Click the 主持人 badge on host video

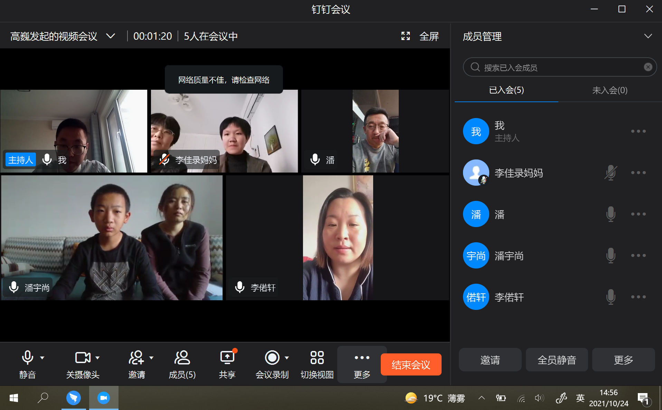tap(20, 160)
